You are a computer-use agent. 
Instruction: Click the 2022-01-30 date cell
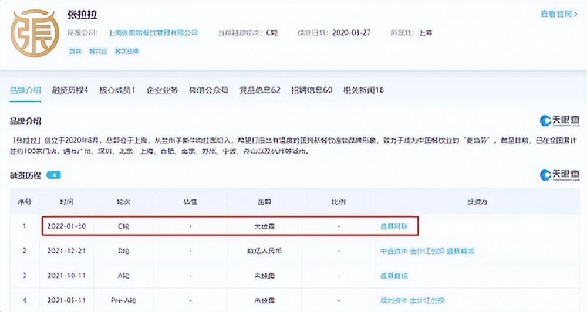tap(66, 226)
